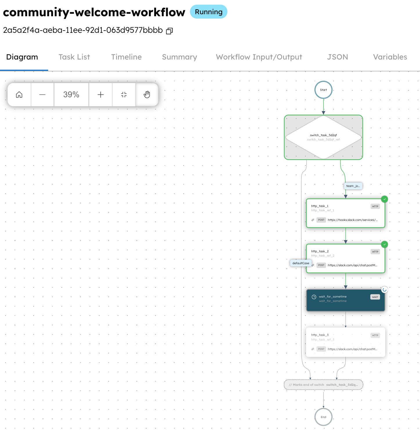Click the Running status badge
The height and width of the screenshot is (432, 420).
click(209, 12)
